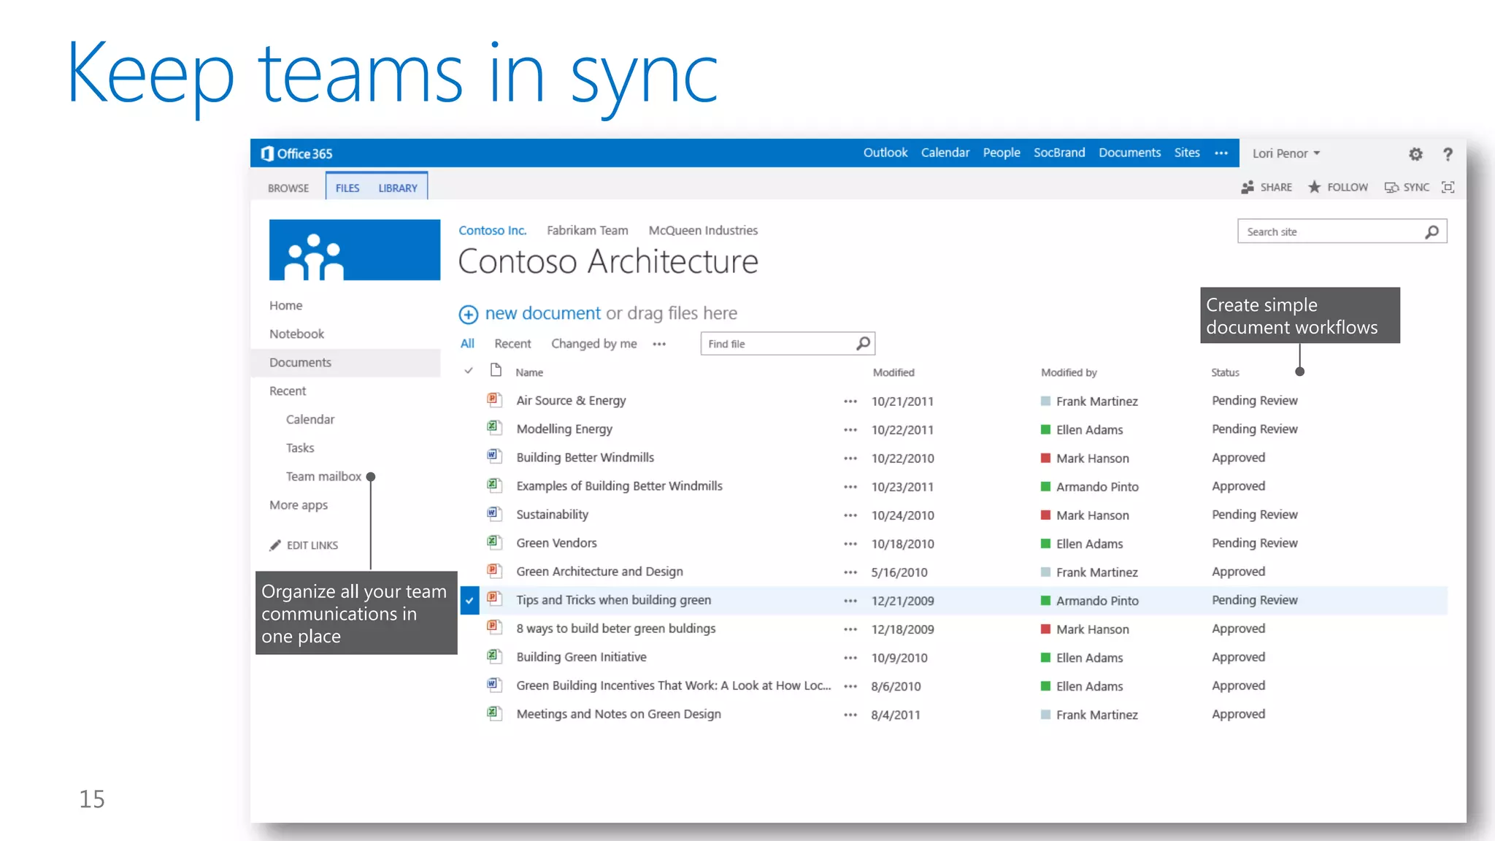Click Ellen Adams presence indicator on Modelling Energy row
The height and width of the screenshot is (841, 1495).
point(1045,430)
